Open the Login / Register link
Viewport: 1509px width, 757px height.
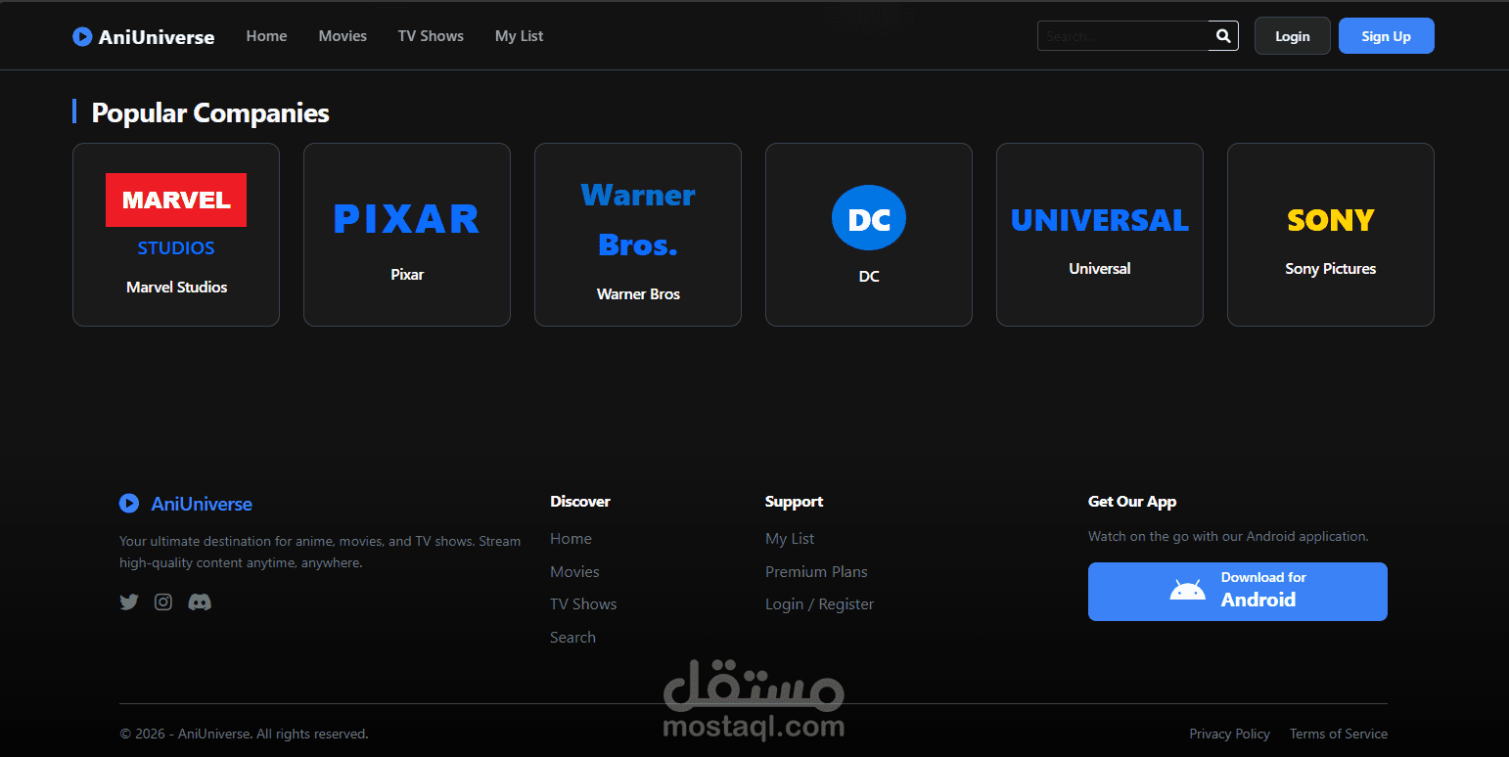(819, 604)
